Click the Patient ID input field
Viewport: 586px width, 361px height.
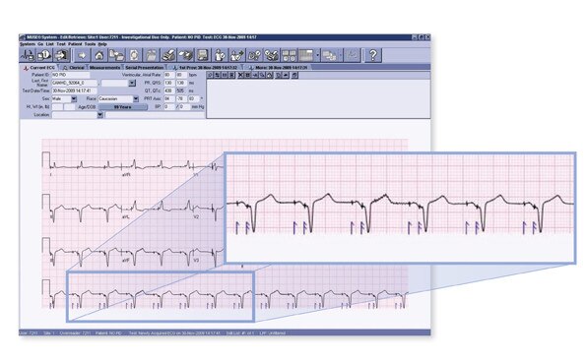click(71, 75)
